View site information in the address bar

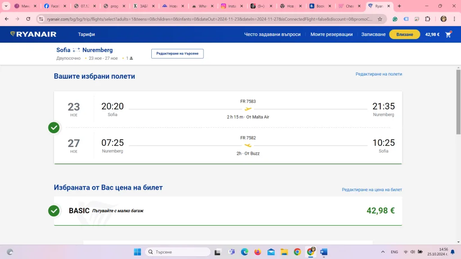[41, 19]
